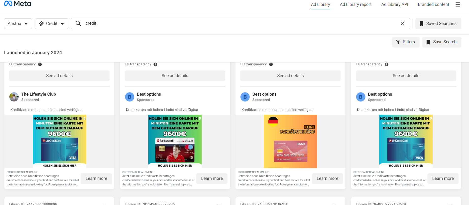Image resolution: width=469 pixels, height=205 pixels.
Task: Click the EU transparency info icon on the German flag ad card
Action: [271, 64]
